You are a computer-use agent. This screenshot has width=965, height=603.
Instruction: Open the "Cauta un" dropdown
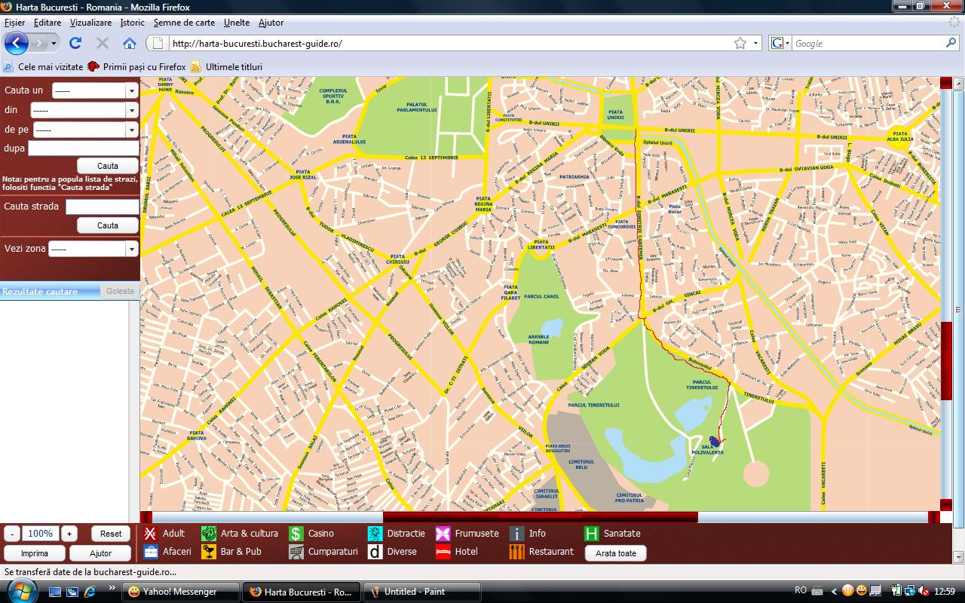(x=94, y=90)
